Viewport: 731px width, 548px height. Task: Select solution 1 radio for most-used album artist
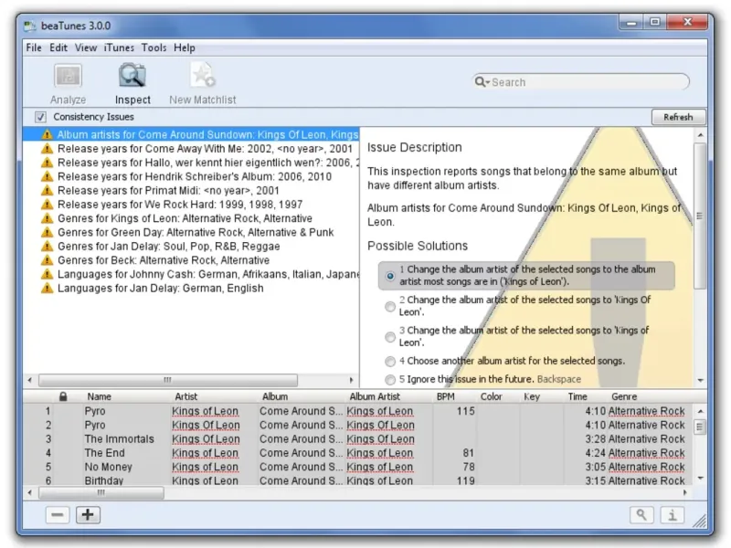390,276
